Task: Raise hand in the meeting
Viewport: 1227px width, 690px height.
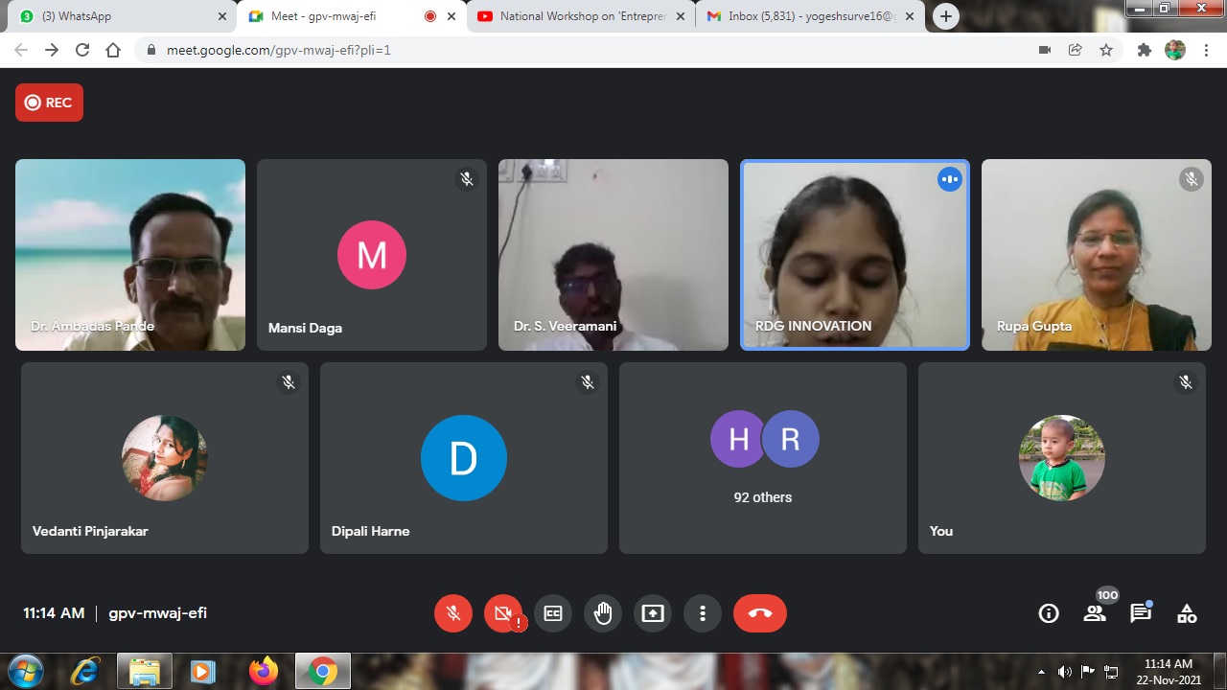Action: click(603, 613)
